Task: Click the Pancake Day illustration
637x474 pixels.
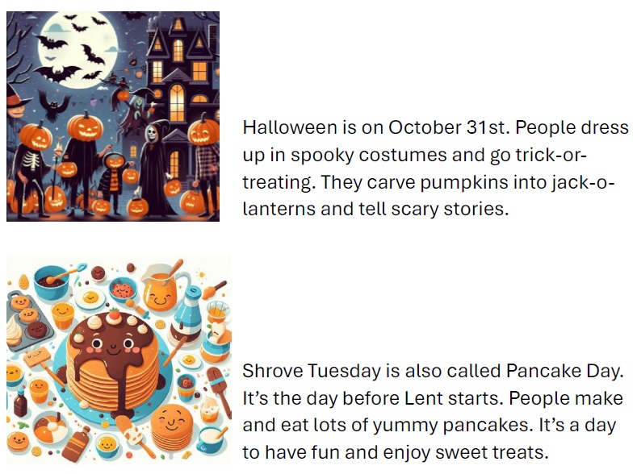Action: pos(119,360)
